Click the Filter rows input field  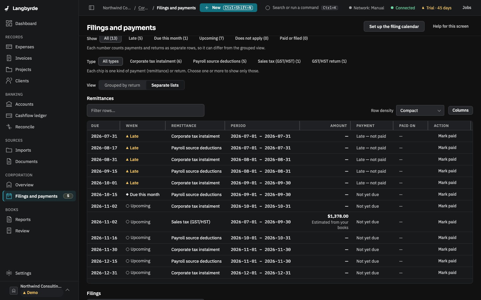click(146, 110)
